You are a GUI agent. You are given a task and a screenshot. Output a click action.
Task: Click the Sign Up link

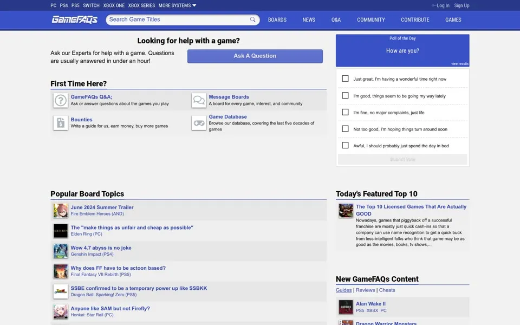(x=461, y=5)
